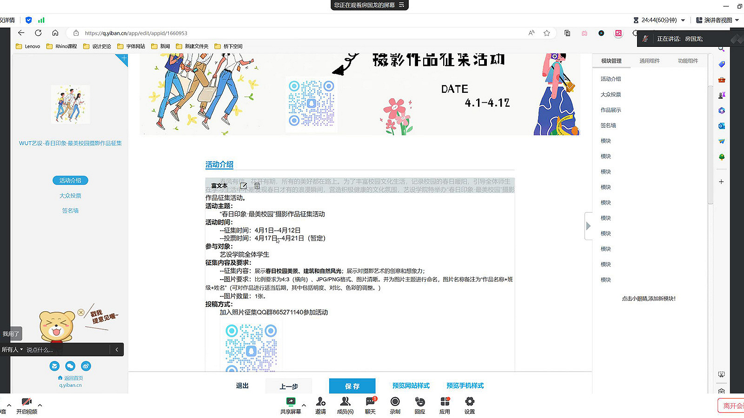Image resolution: width=744 pixels, height=418 pixels.
Task: Select 大众投票 in the module list
Action: [611, 94]
